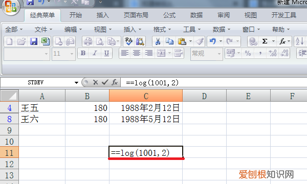The width and height of the screenshot is (307, 184).
Task: Switch to the 公式 ribbon tab
Action: 169,15
